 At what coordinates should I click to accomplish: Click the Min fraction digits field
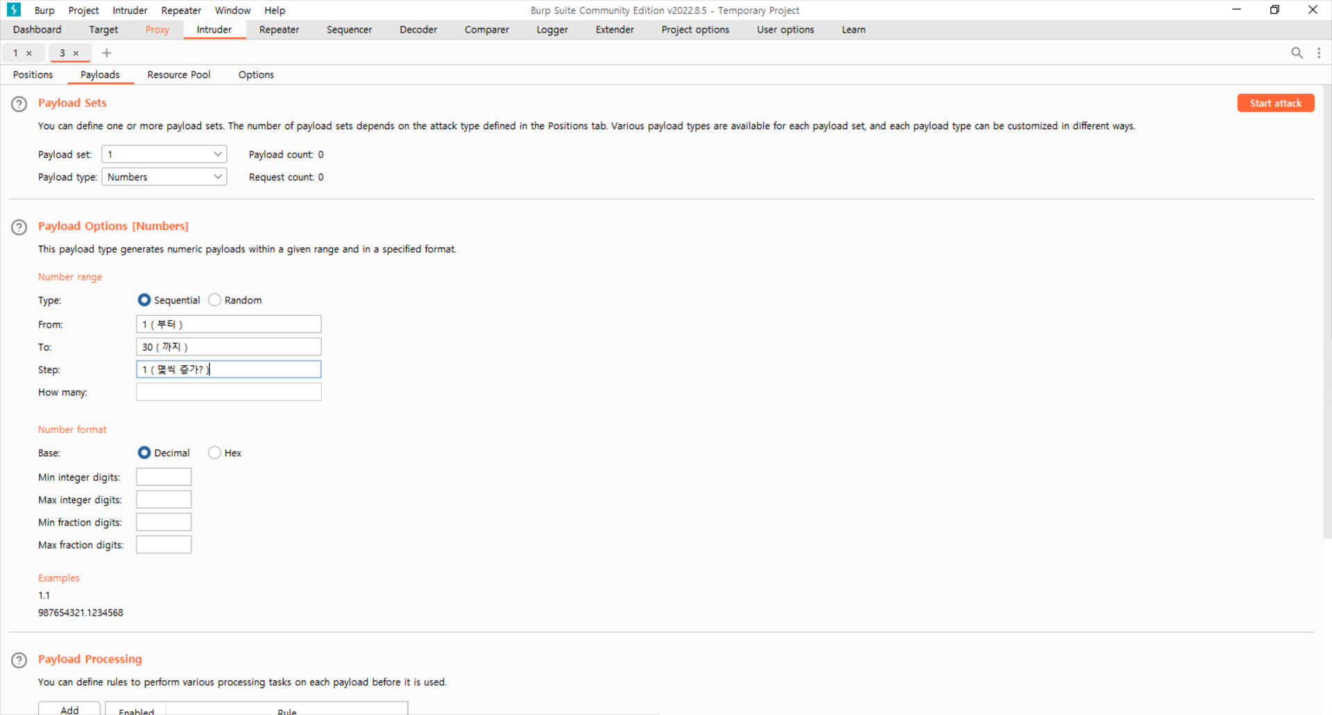tap(164, 522)
